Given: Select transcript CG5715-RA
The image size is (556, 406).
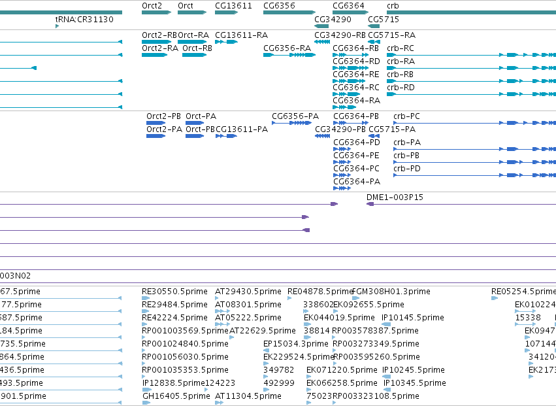Looking at the screenshot, I should 392,35.
